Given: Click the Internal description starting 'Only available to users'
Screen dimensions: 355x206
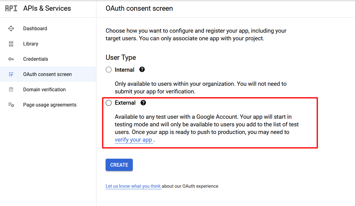Looking at the screenshot, I should (201, 88).
